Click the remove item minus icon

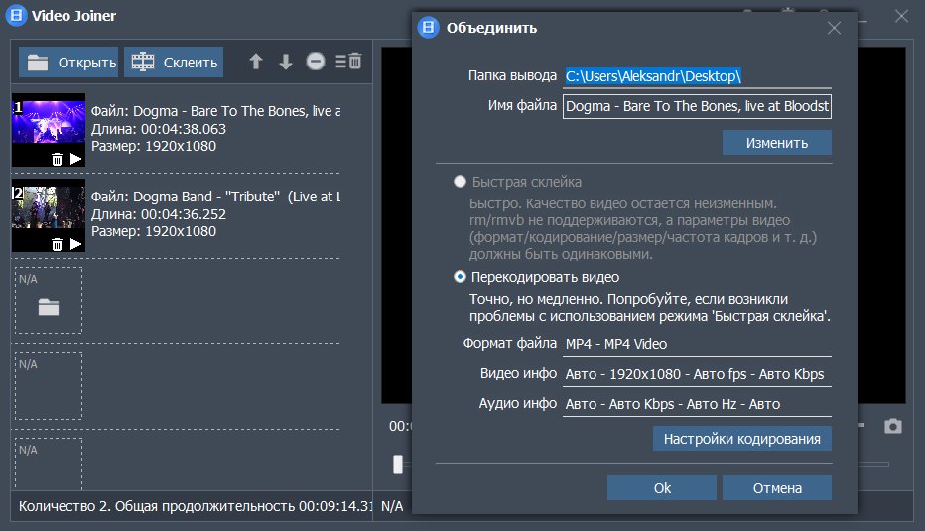tap(316, 63)
